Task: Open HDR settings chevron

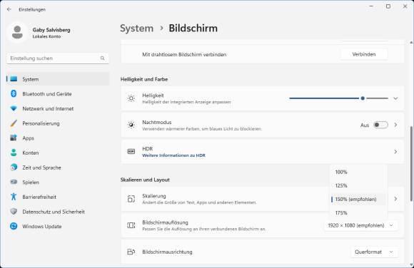Action: coord(395,152)
